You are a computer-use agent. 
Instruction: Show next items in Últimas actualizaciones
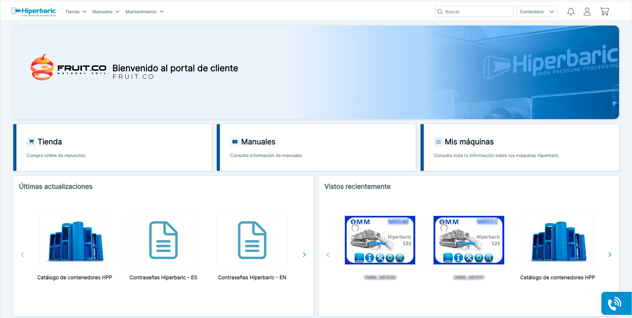pos(304,255)
